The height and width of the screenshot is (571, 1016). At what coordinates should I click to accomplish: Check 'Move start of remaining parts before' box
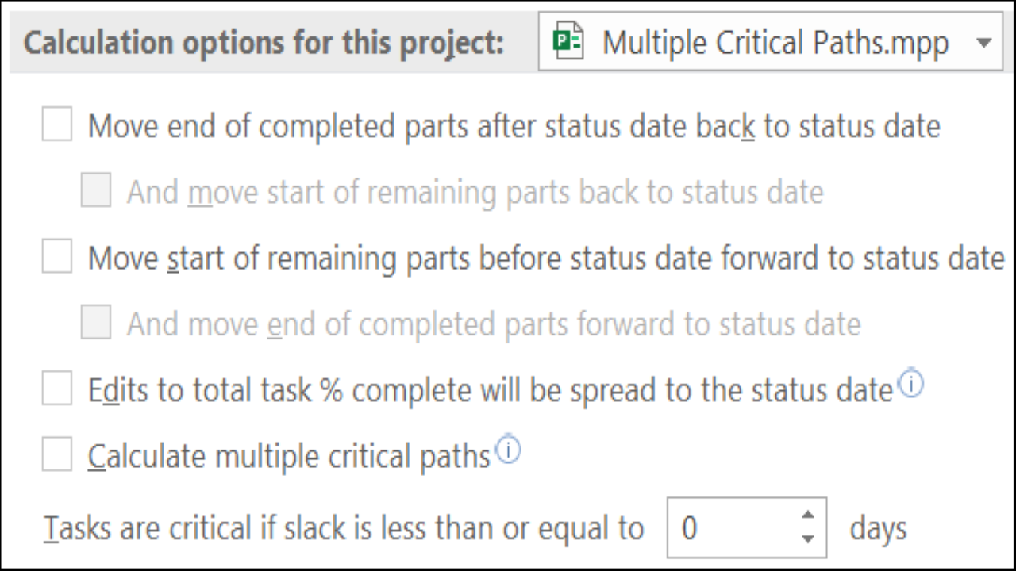click(57, 258)
